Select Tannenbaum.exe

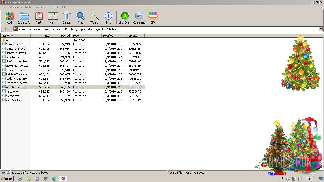coord(16,83)
